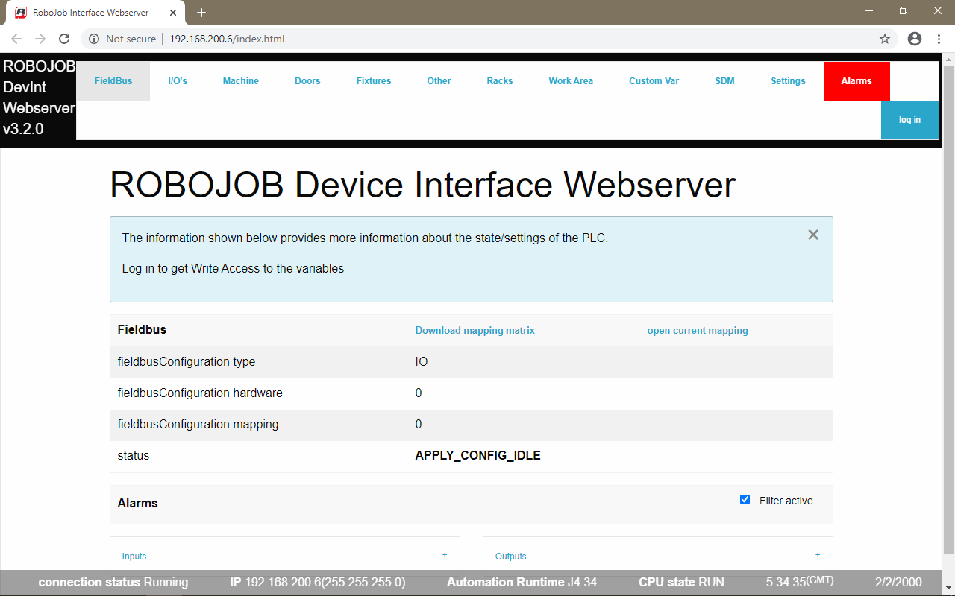This screenshot has height=596, width=955.
Task: Switch to the Racks tab
Action: (x=500, y=81)
